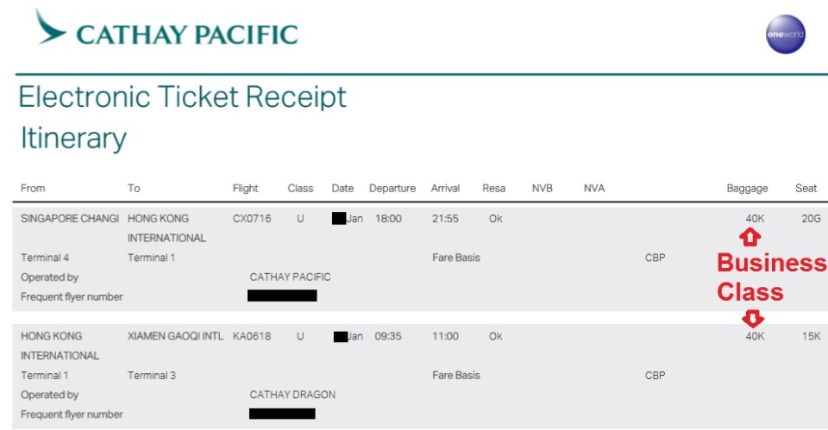Click the lower red arrow pointing down
The width and height of the screenshot is (828, 430).
(753, 319)
